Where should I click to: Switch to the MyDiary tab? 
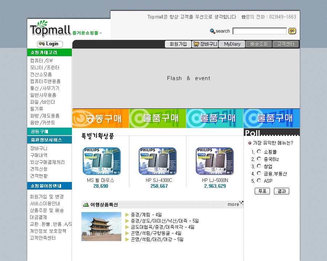pos(232,44)
